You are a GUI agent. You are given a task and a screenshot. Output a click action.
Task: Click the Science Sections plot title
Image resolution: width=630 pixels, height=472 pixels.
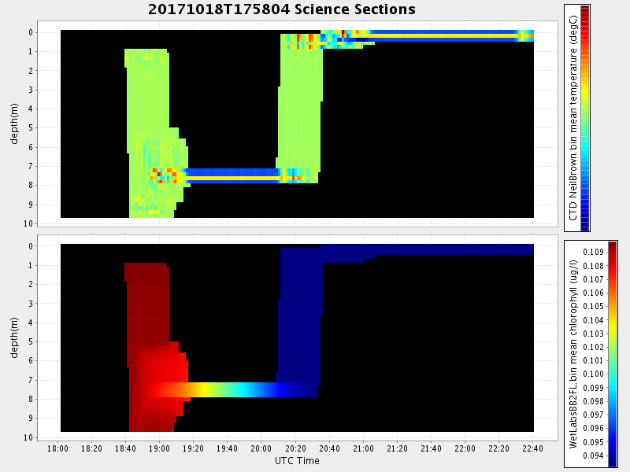(x=281, y=9)
